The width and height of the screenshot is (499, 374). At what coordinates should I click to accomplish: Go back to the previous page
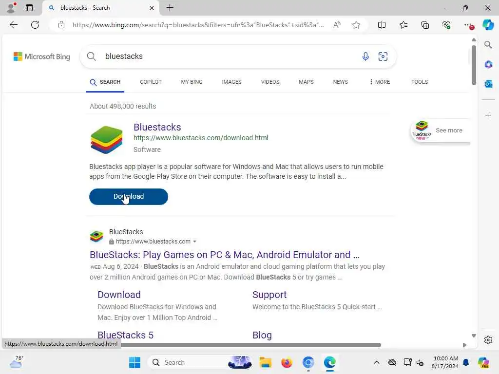(13, 25)
